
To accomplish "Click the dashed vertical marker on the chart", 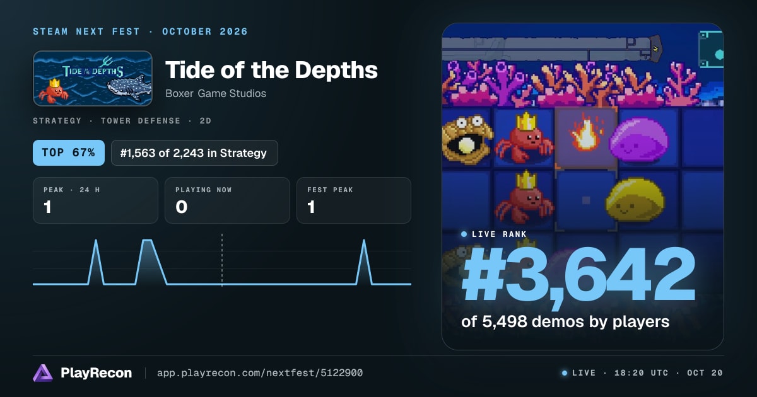I will [x=222, y=260].
